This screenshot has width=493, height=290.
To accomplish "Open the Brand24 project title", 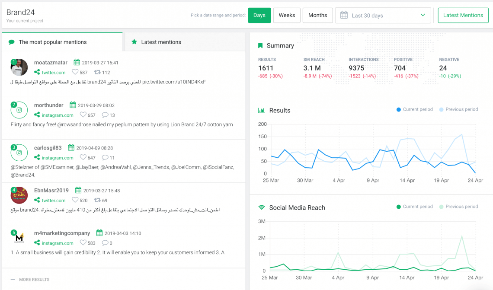I will (20, 12).
